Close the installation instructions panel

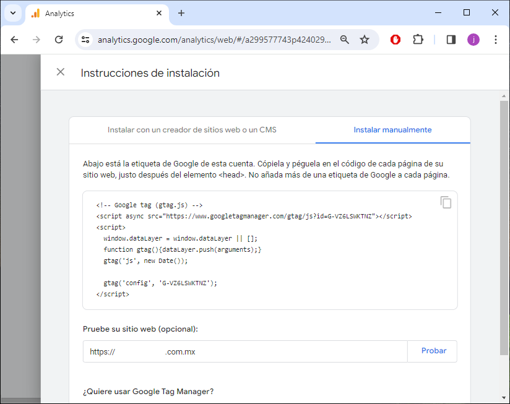click(61, 72)
